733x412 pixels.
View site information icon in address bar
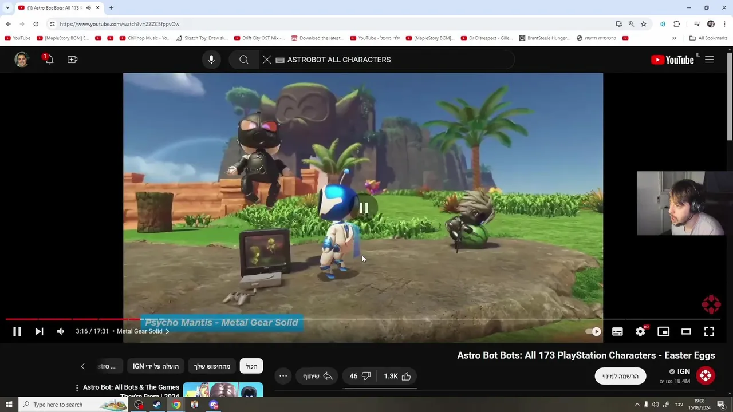pyautogui.click(x=52, y=24)
